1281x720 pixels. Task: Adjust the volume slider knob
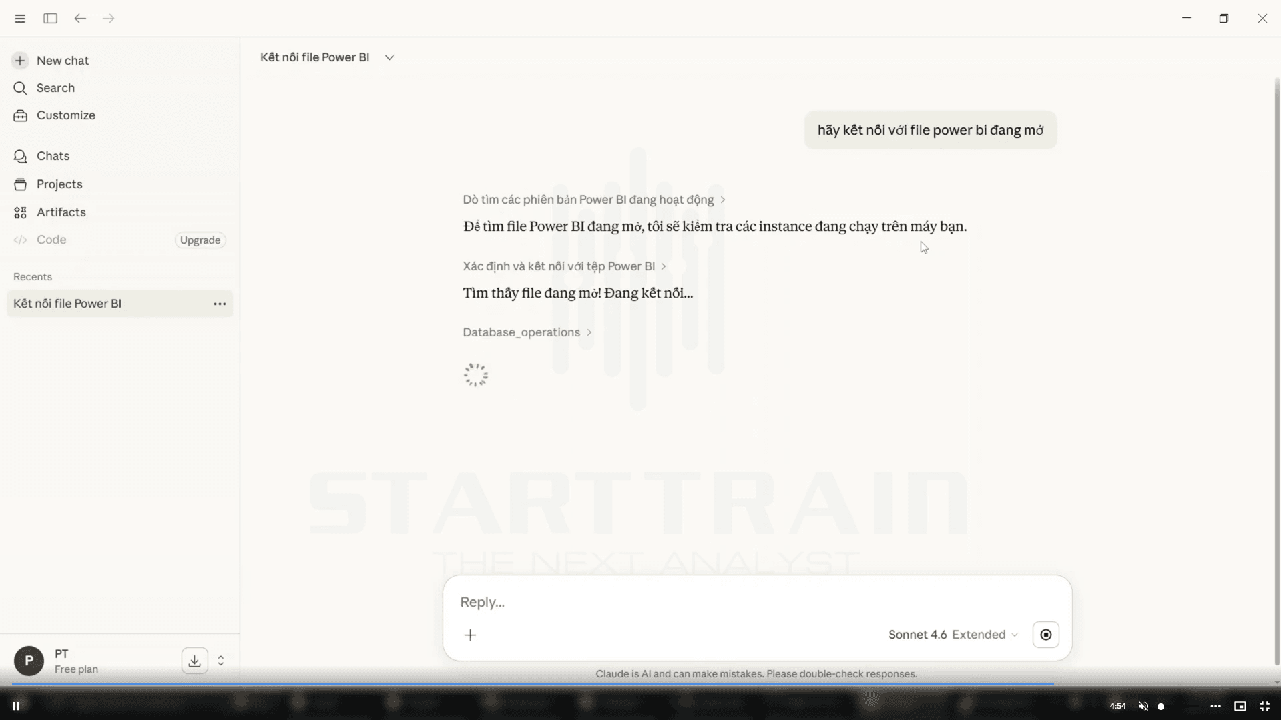1161,707
